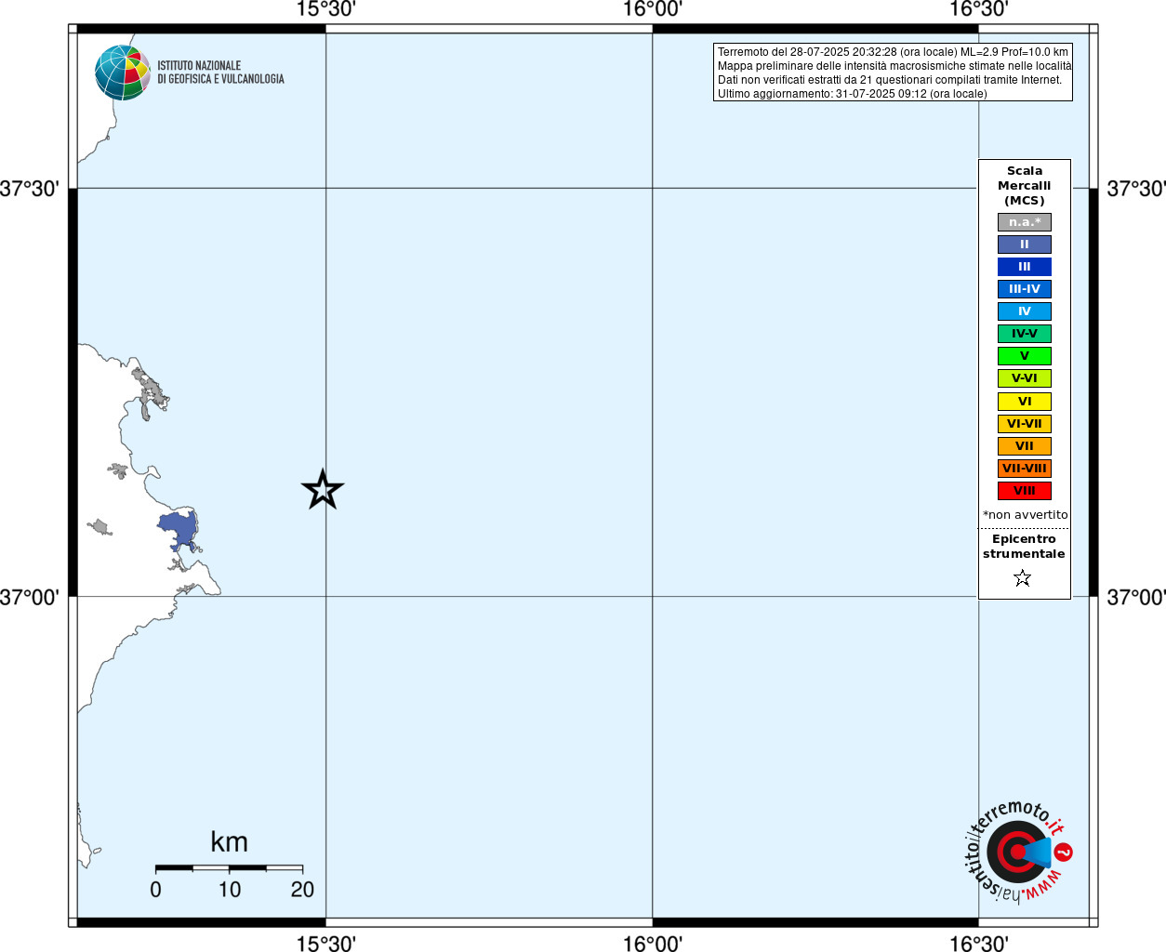Image resolution: width=1166 pixels, height=952 pixels.
Task: Select the VII-VIII legend swatch
Action: (x=1025, y=469)
